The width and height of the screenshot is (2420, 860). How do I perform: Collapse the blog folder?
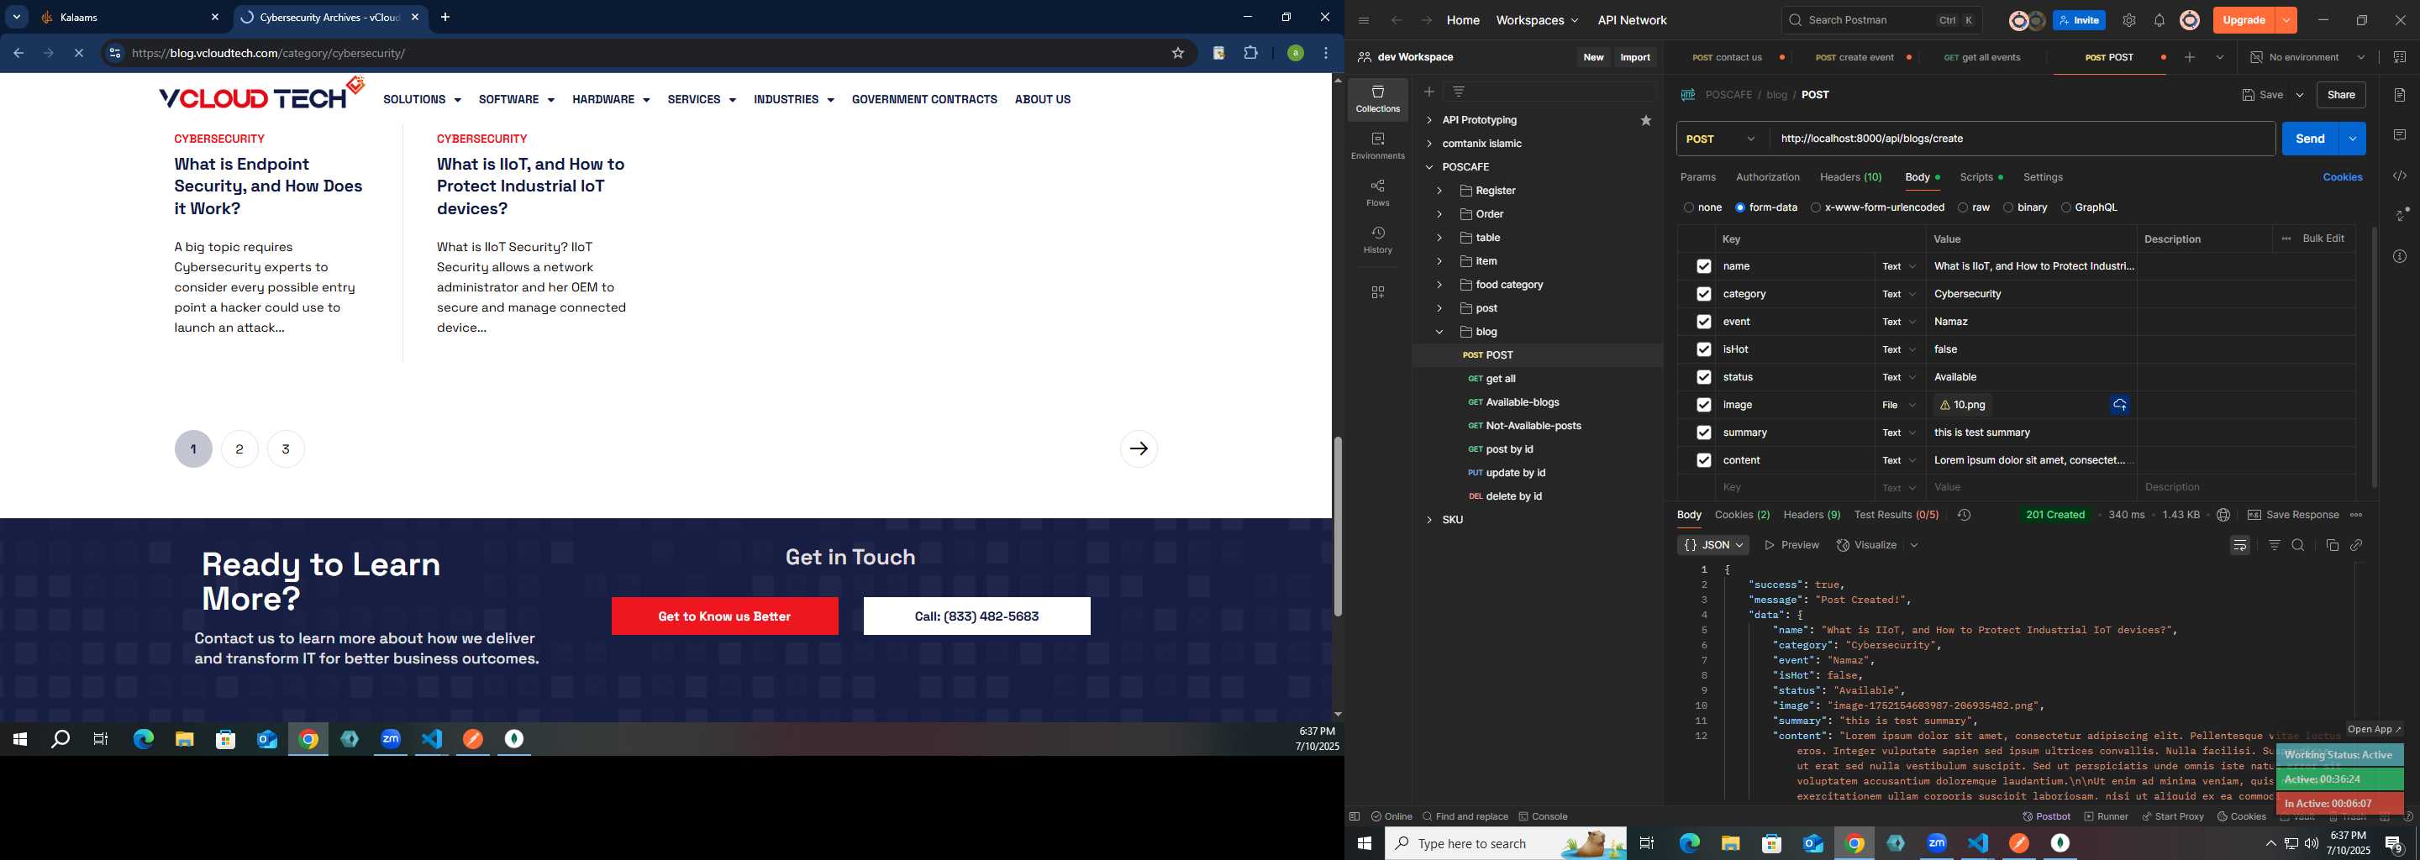[1439, 332]
